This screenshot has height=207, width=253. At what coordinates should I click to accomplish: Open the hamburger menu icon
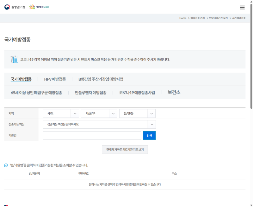click(x=242, y=7)
